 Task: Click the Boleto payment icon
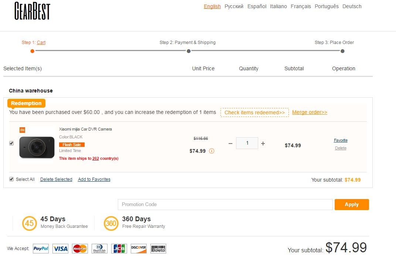click(158, 249)
